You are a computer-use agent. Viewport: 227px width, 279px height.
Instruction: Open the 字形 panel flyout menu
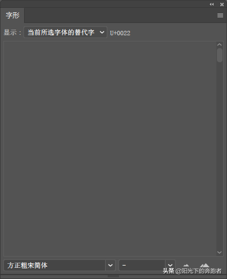click(x=220, y=15)
